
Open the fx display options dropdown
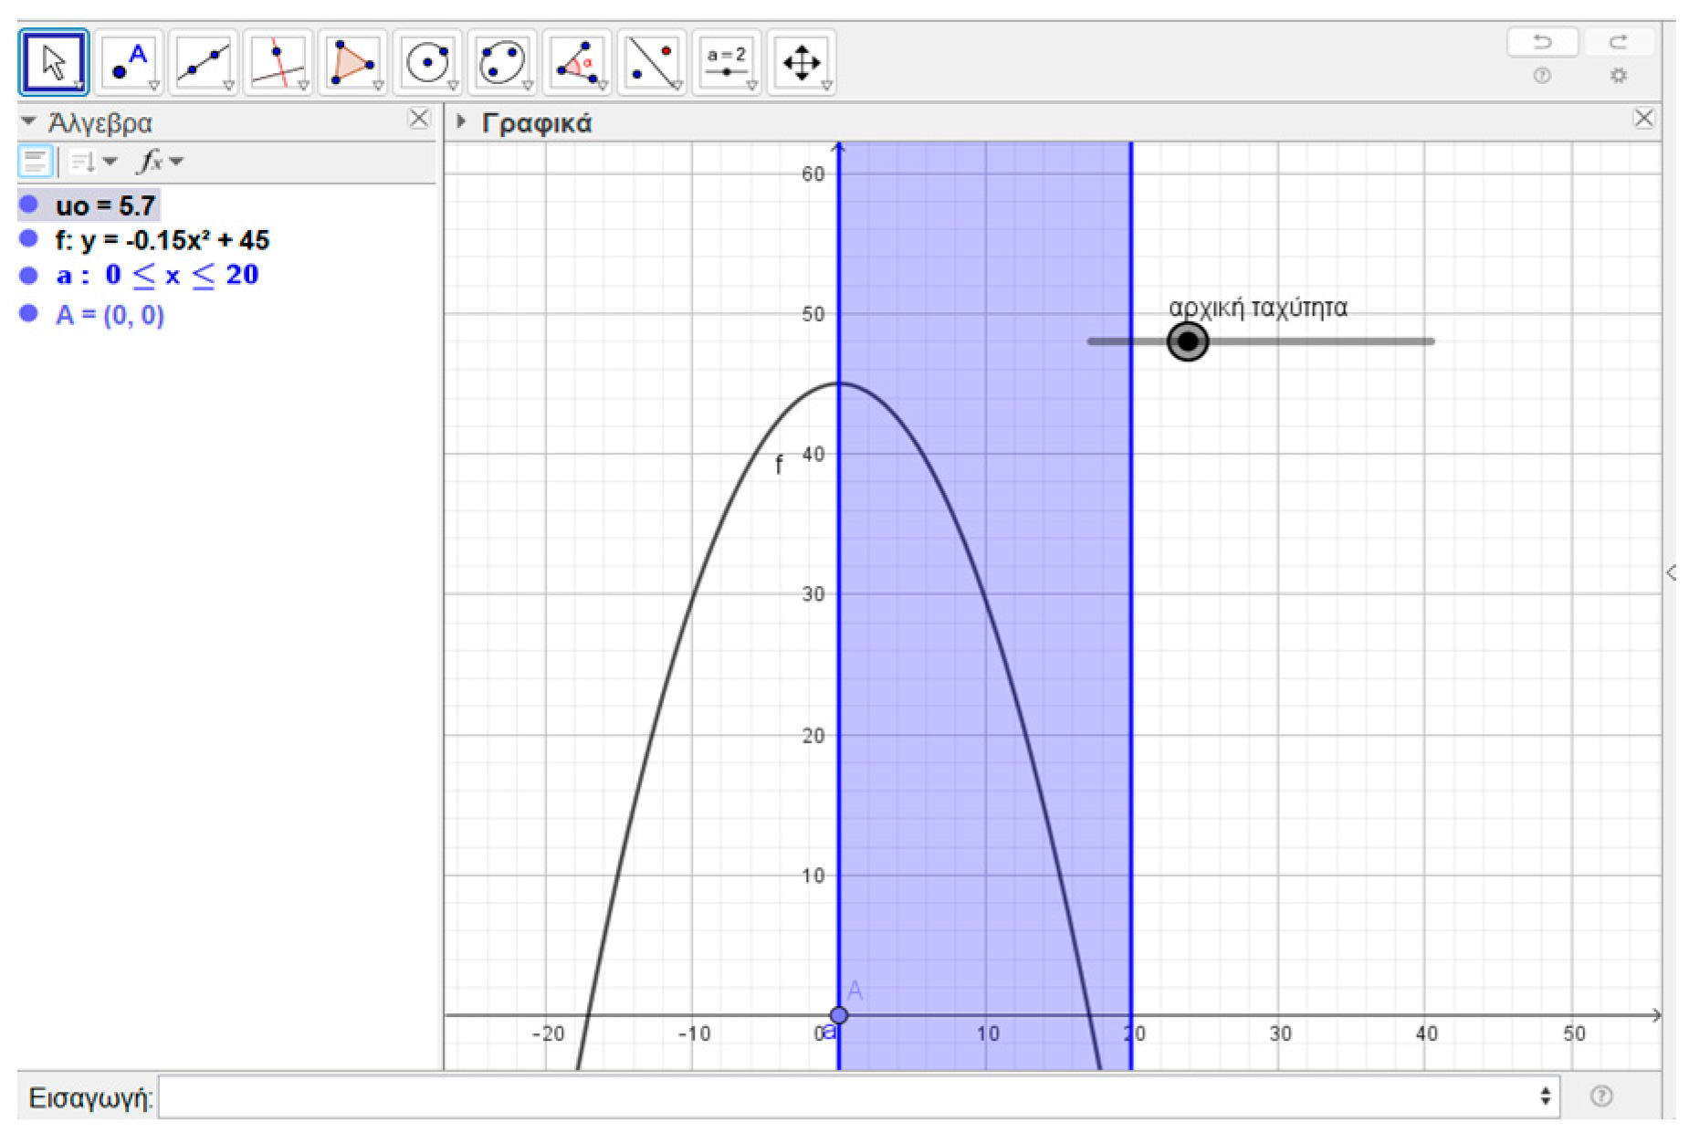(160, 163)
